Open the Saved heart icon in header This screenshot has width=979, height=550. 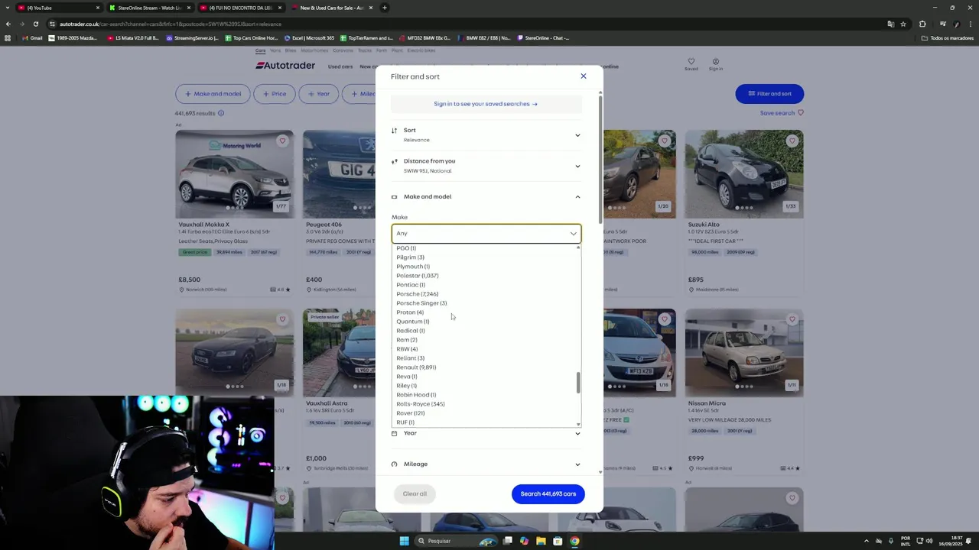pos(691,64)
